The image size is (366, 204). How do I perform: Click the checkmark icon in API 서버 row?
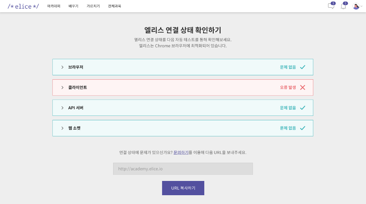click(303, 108)
